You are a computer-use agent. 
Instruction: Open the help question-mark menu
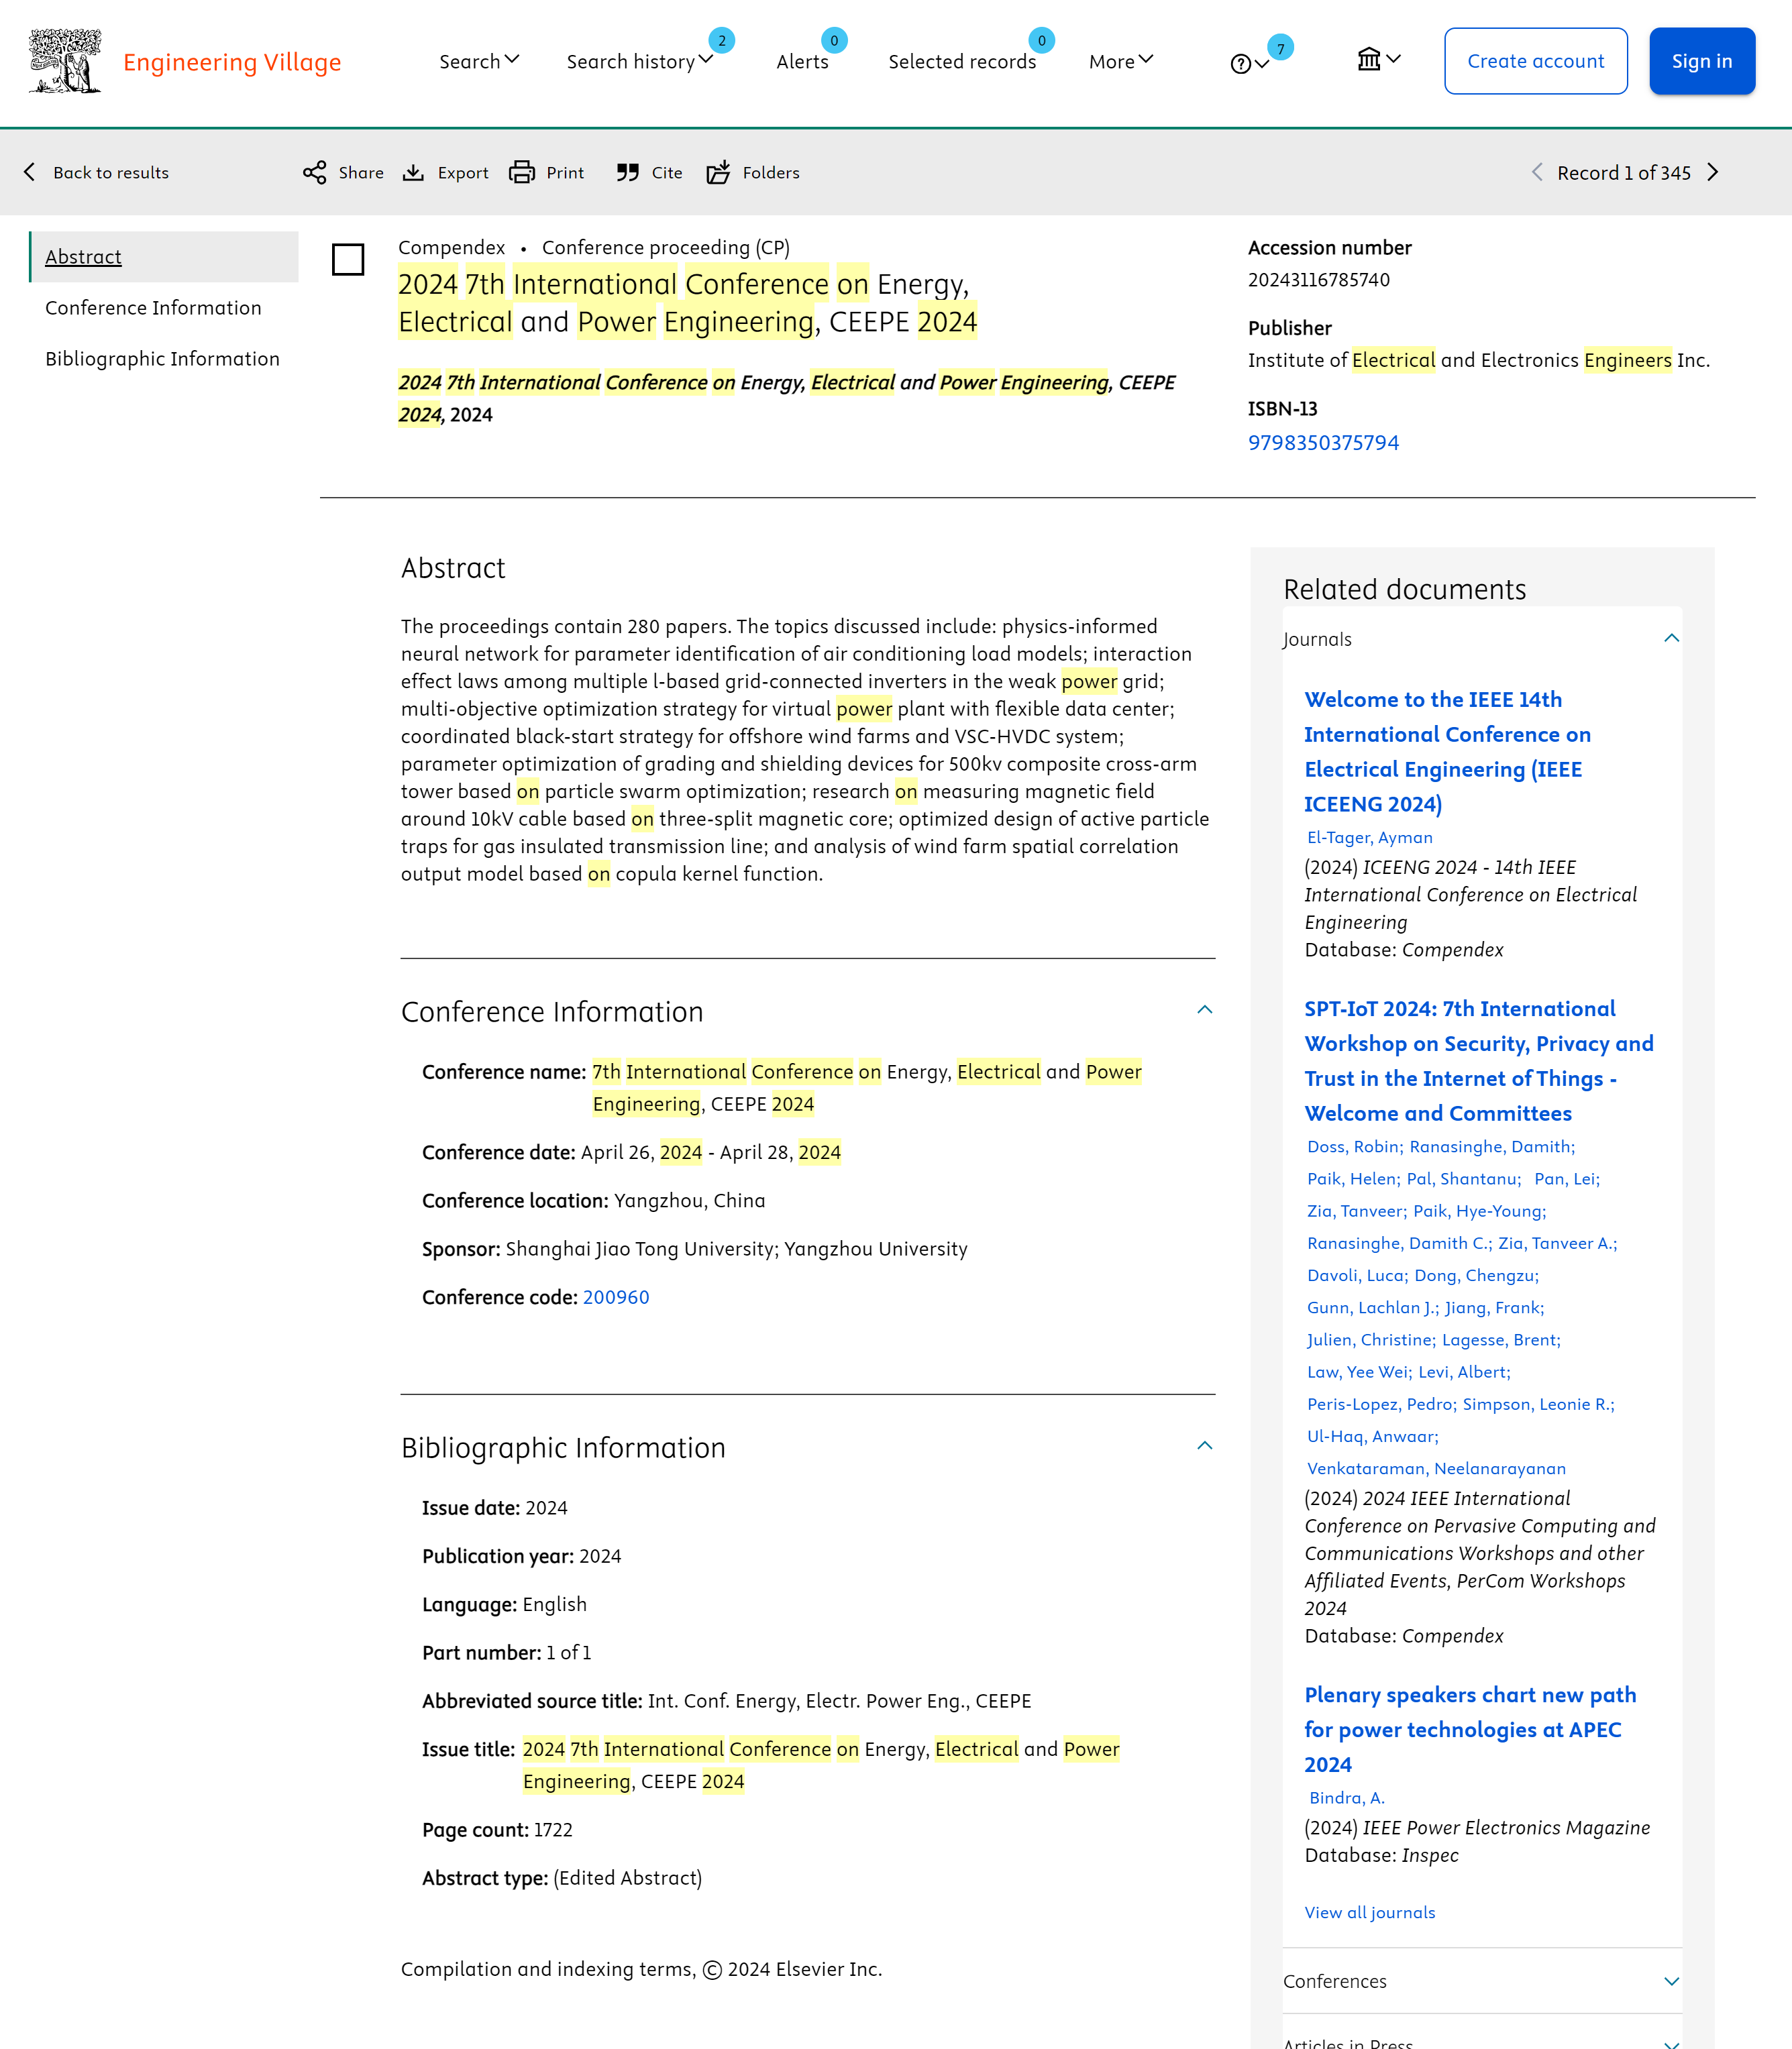(1249, 64)
